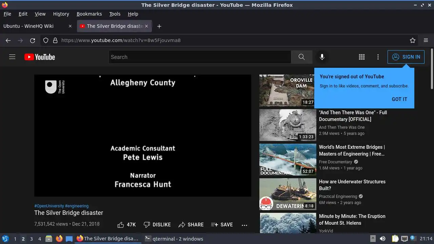Open volume control in system tray

tap(382, 239)
